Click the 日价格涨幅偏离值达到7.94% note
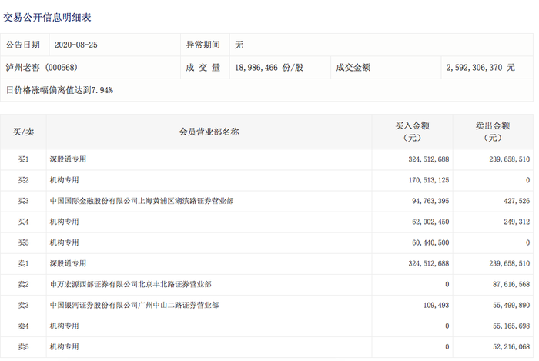The image size is (539, 361). (x=60, y=90)
